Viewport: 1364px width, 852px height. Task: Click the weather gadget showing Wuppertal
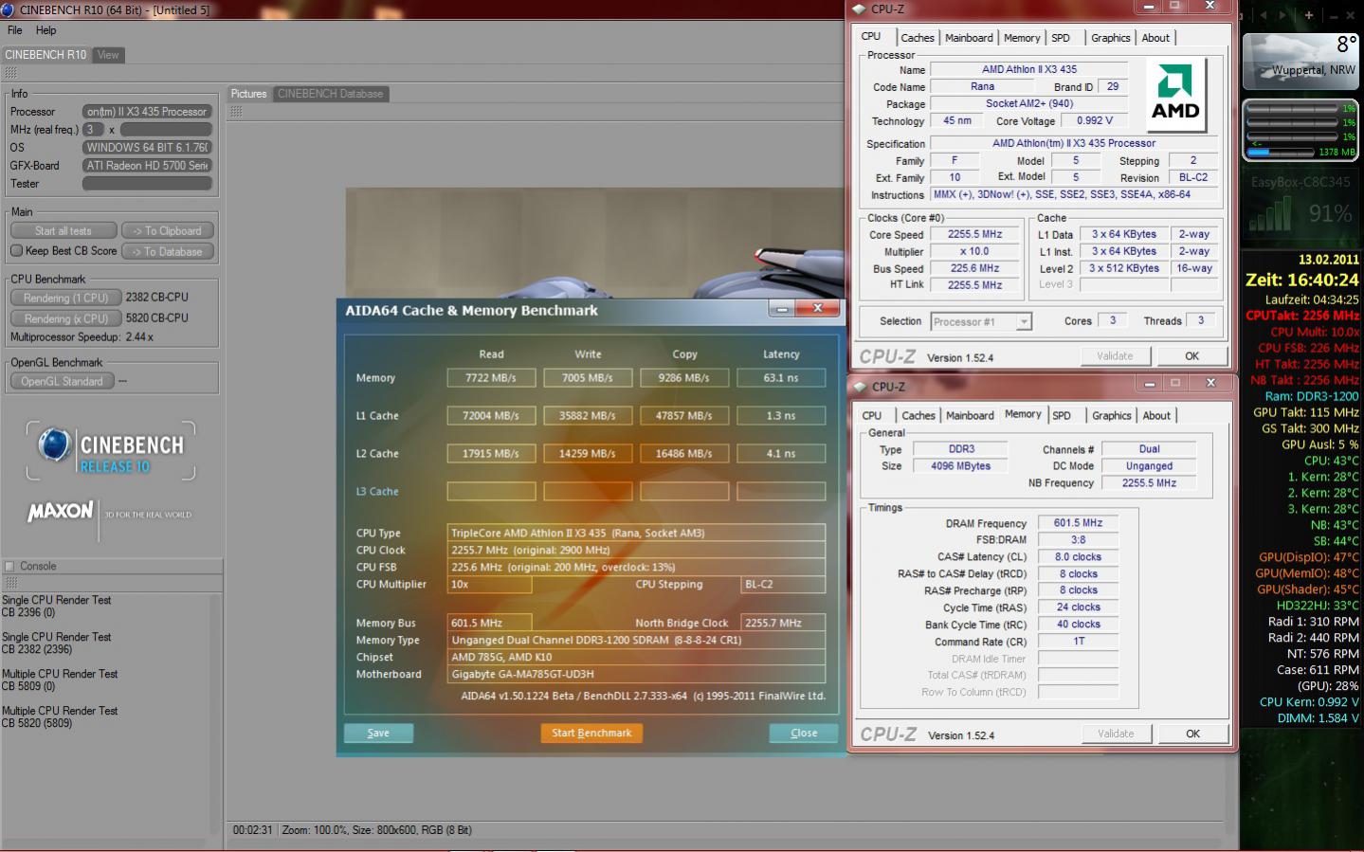[x=1300, y=61]
